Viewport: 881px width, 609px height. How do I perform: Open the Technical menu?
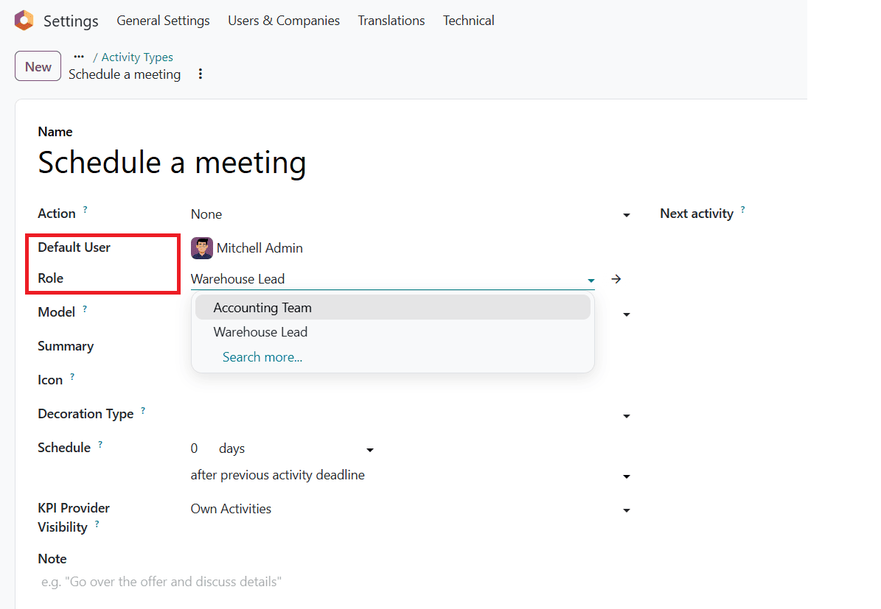[x=469, y=21]
